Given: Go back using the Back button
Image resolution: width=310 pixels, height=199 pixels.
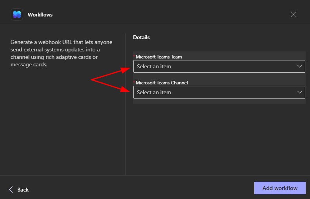Looking at the screenshot, I should point(19,190).
